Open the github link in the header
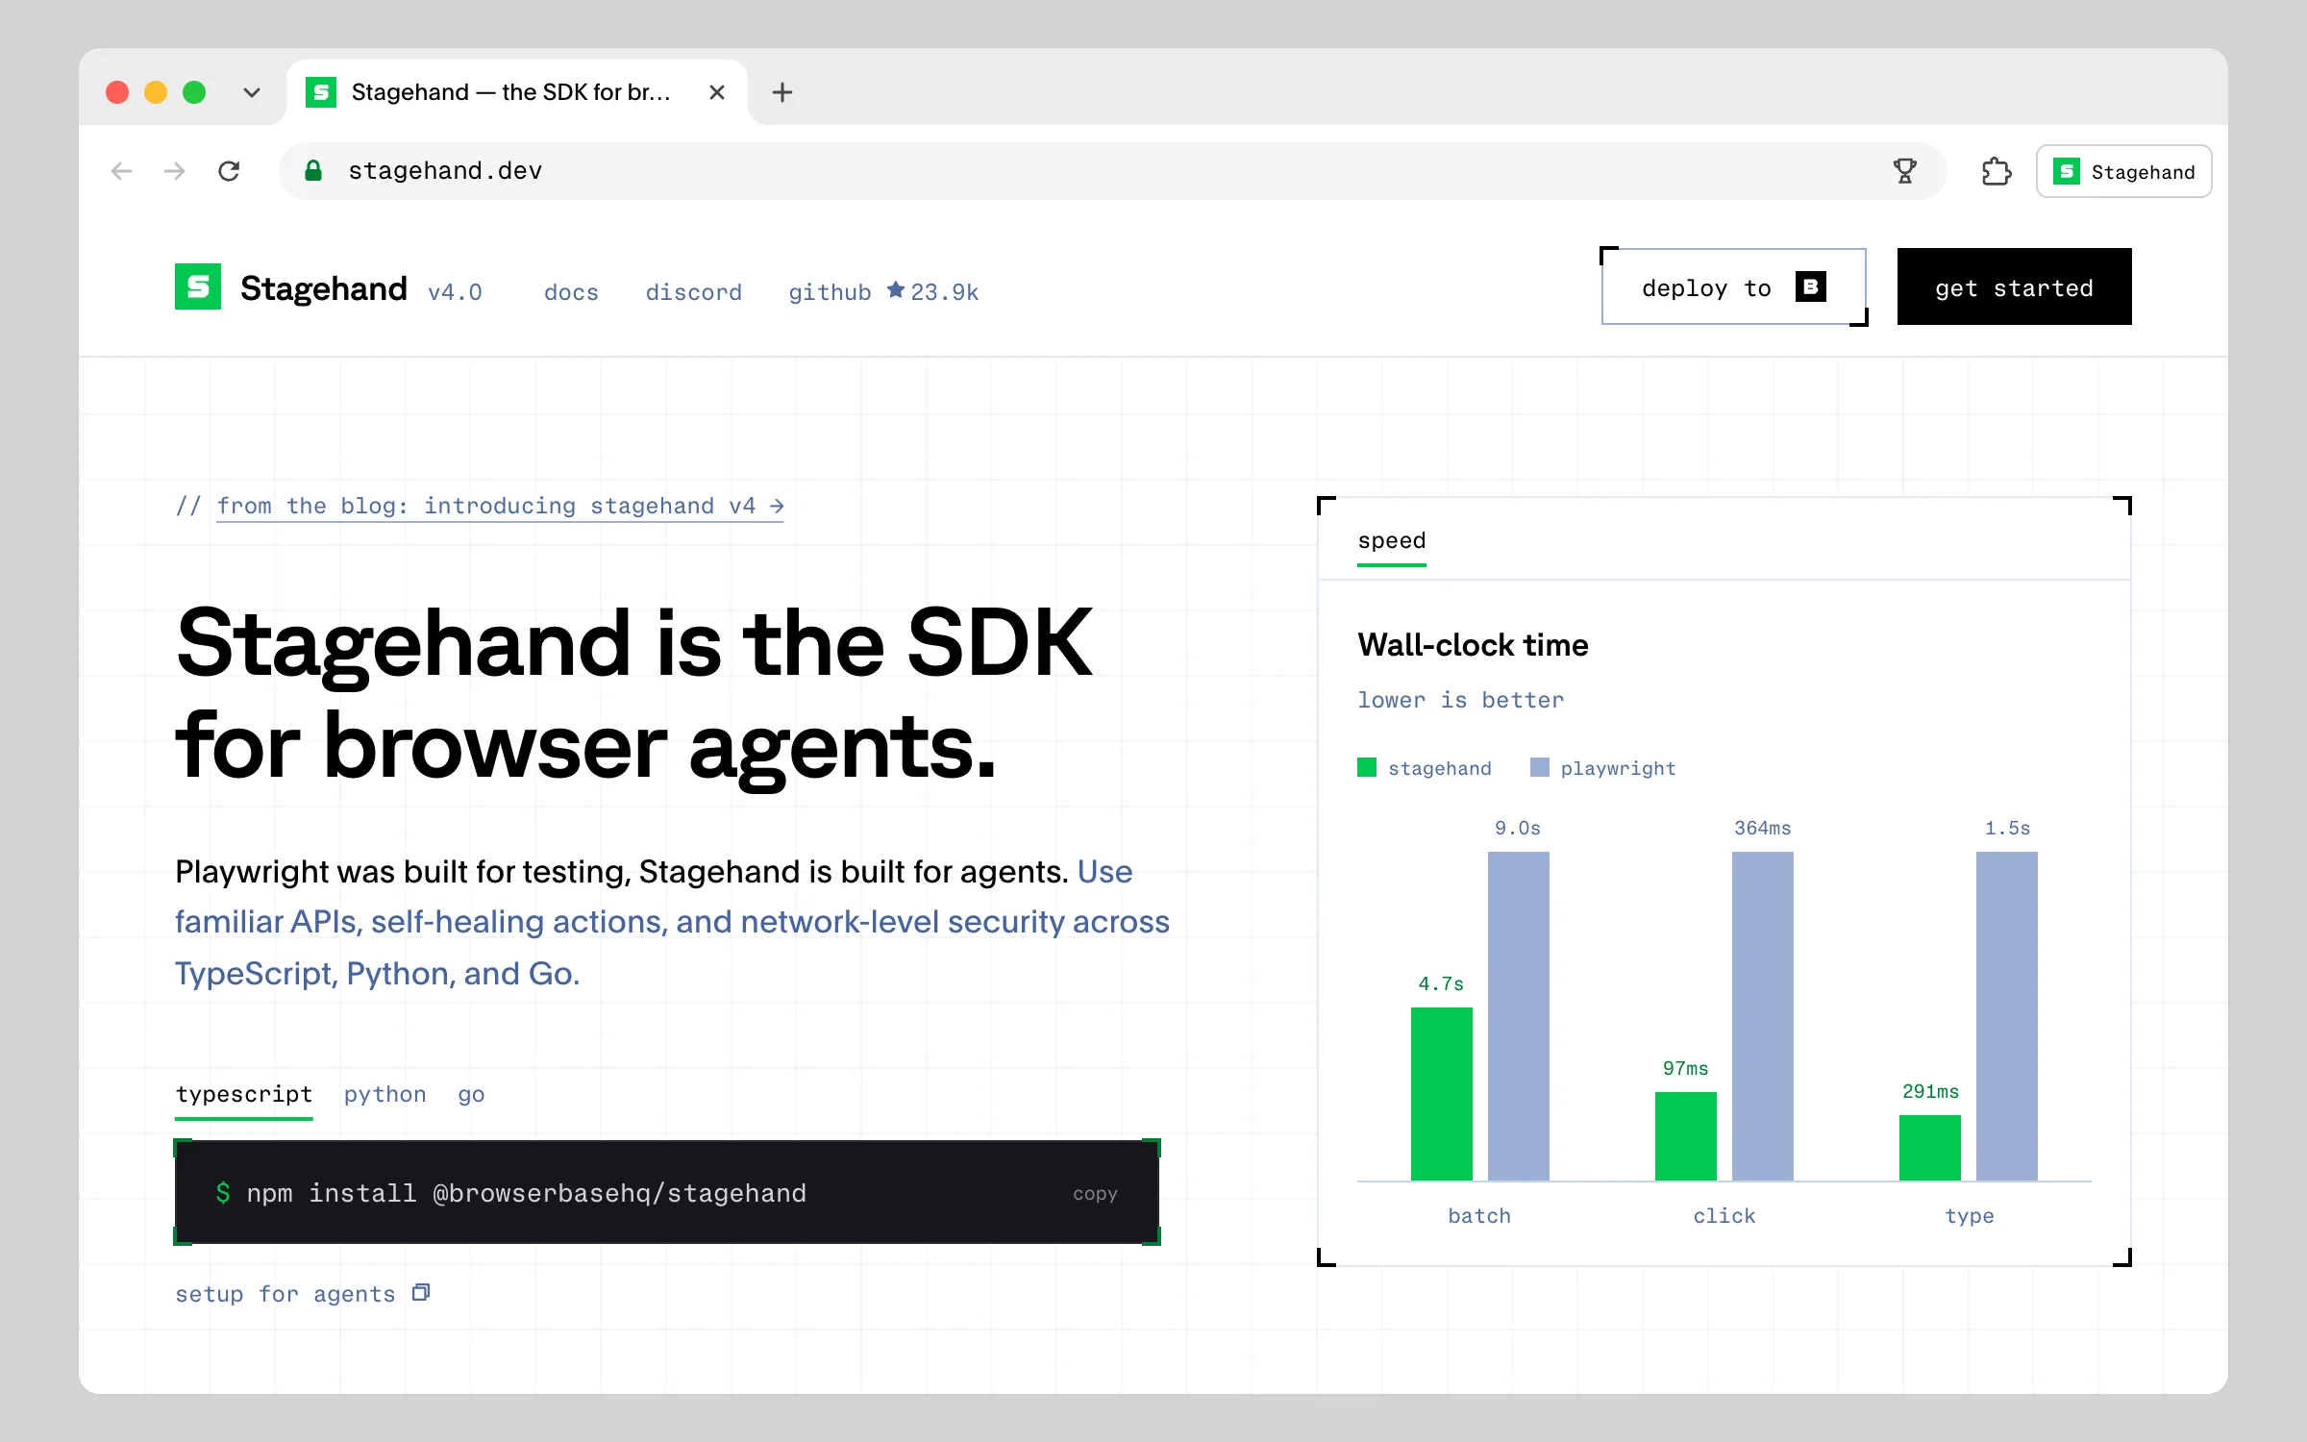Screen dimensions: 2307x1442 883,291
